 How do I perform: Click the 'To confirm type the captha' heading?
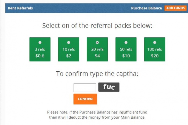[97, 73]
